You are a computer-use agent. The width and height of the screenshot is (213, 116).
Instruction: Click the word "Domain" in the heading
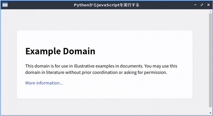pyautogui.click(x=79, y=51)
